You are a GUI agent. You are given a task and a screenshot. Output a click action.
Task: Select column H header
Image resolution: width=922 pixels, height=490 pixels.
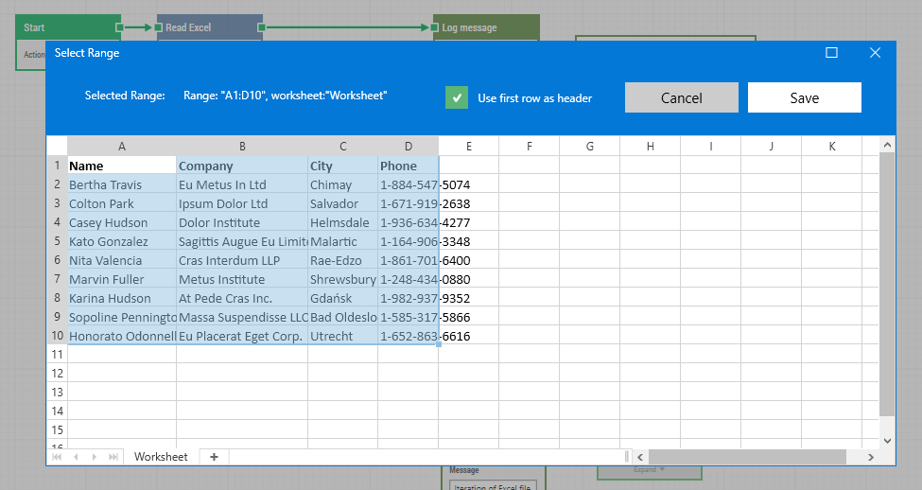tap(651, 147)
